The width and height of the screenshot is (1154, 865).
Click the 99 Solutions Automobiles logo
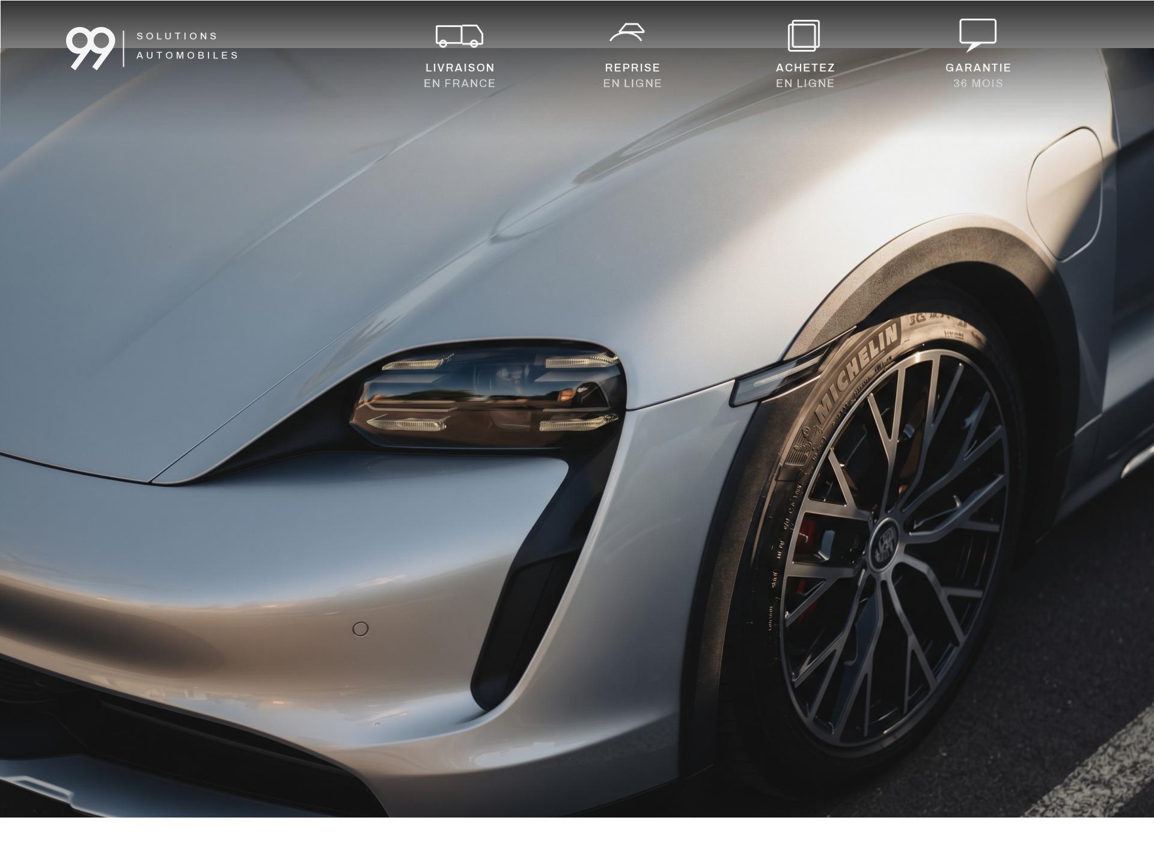coord(152,48)
